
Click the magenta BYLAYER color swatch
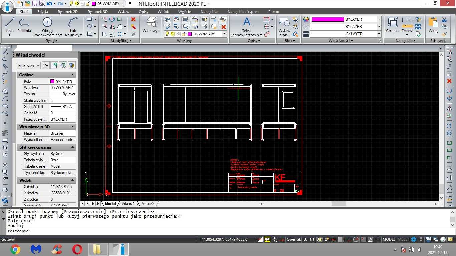[x=327, y=19]
